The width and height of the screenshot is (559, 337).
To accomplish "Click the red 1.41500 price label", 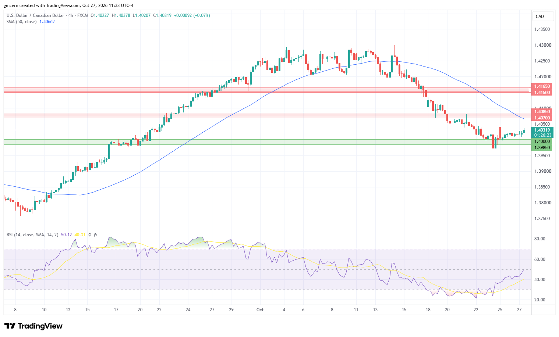I will point(542,92).
